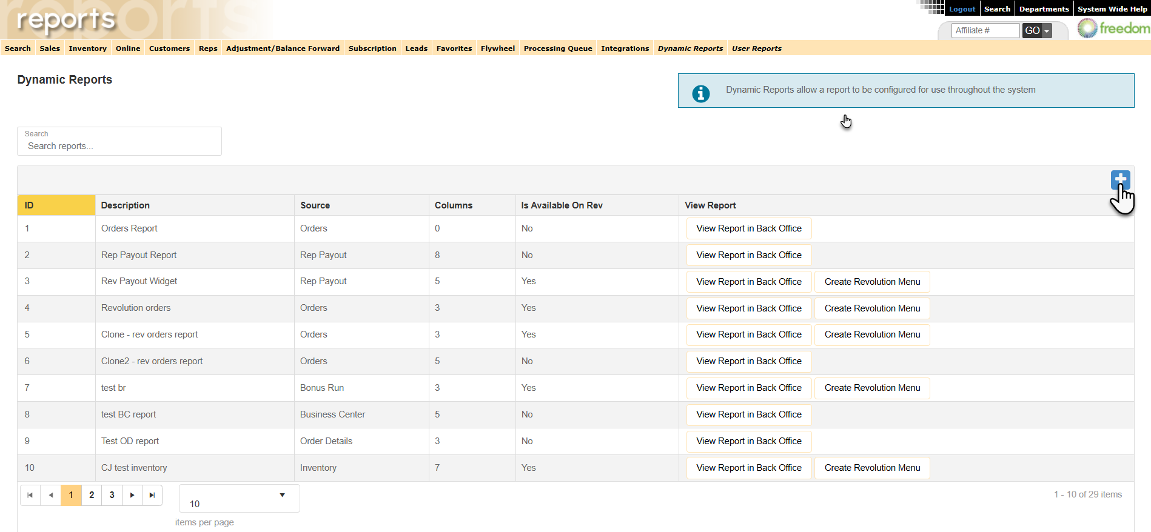
Task: Expand the dropdown arrow beside GO
Action: 1047,31
